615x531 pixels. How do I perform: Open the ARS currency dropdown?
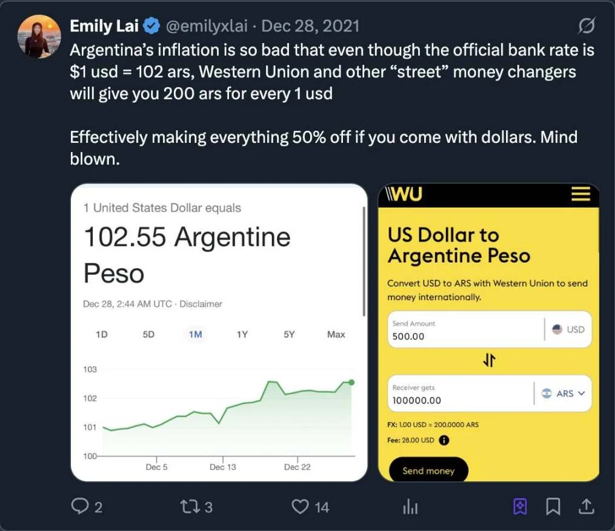[x=563, y=394]
